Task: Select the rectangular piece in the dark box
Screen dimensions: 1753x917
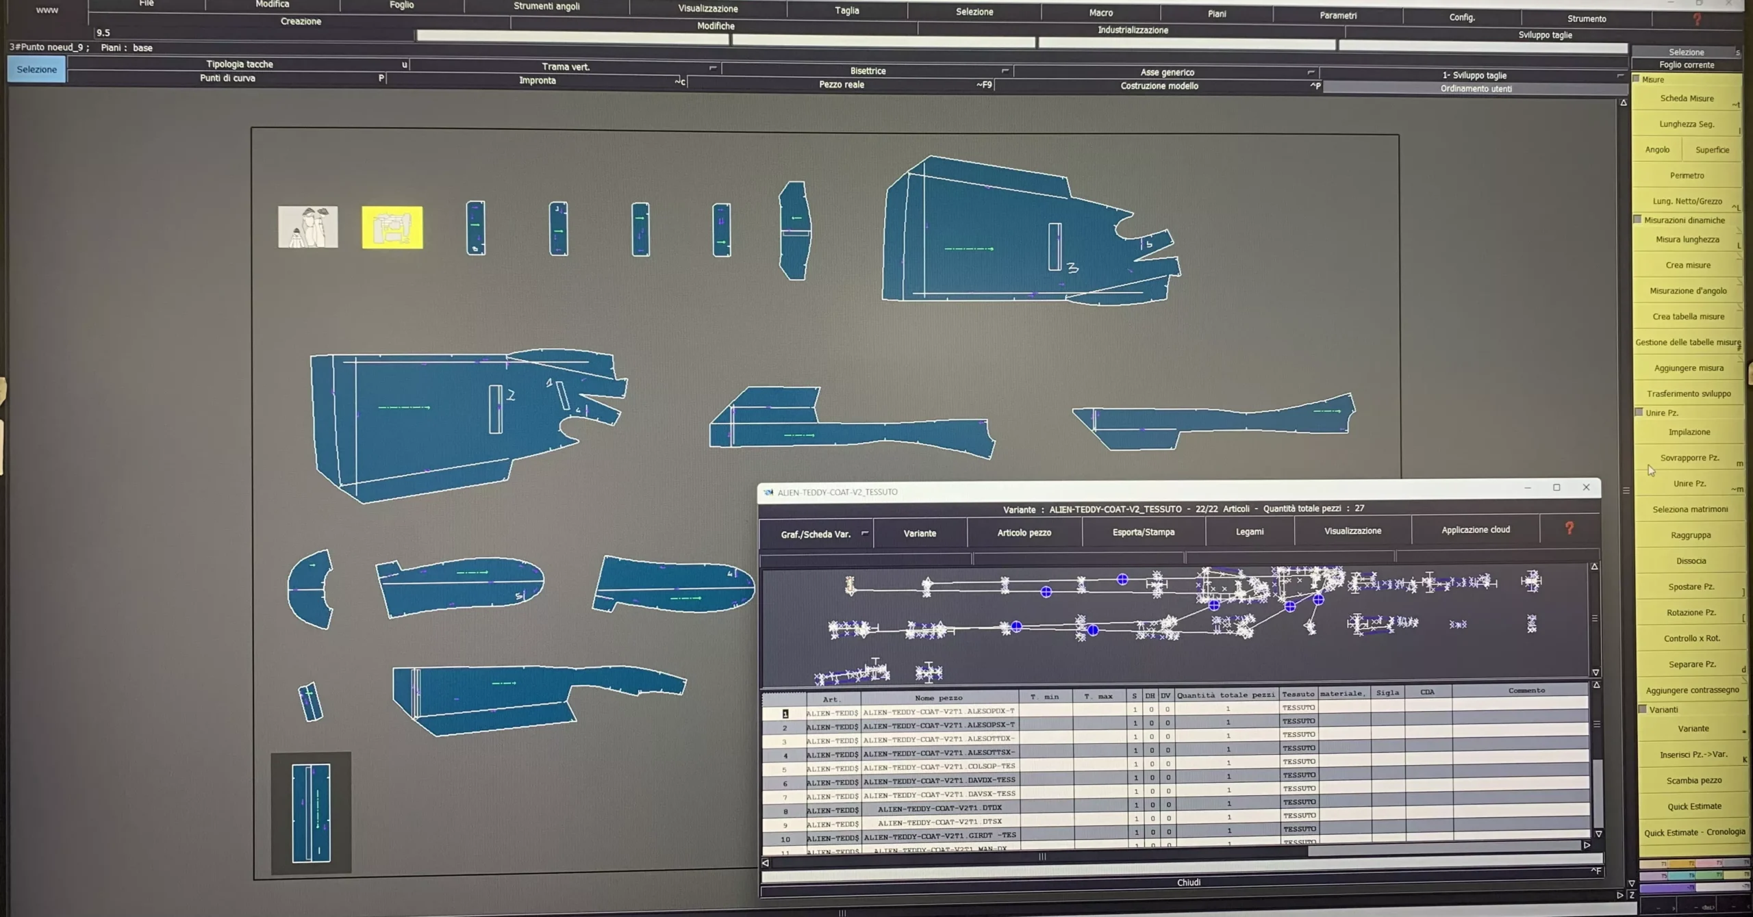Action: (311, 813)
